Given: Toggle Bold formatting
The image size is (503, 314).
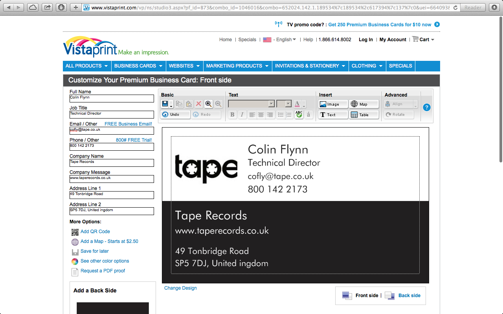Looking at the screenshot, I should (x=232, y=115).
